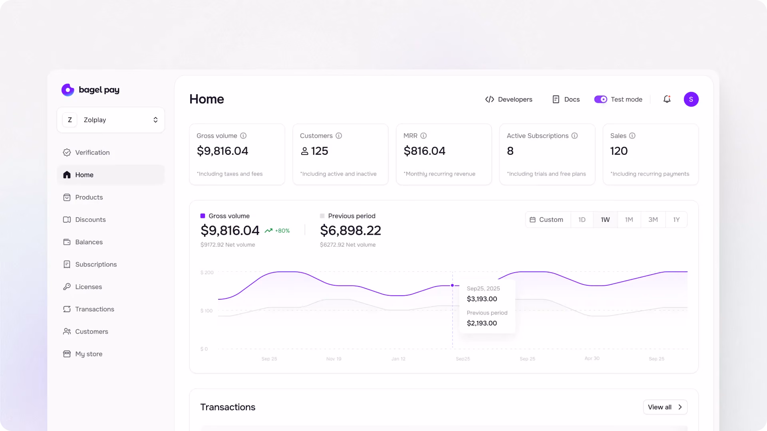This screenshot has height=431, width=767.
Task: Click the purple Gross volume legend swatch
Action: pos(203,216)
